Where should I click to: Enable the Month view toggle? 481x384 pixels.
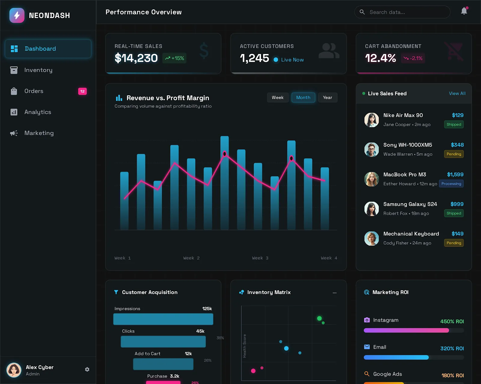(303, 97)
